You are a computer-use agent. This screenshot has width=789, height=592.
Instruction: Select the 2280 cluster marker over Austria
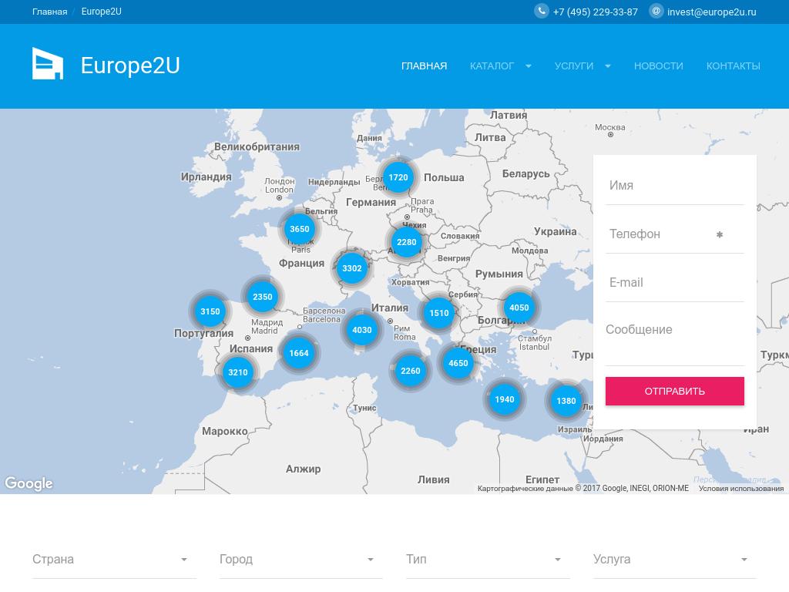coord(406,242)
